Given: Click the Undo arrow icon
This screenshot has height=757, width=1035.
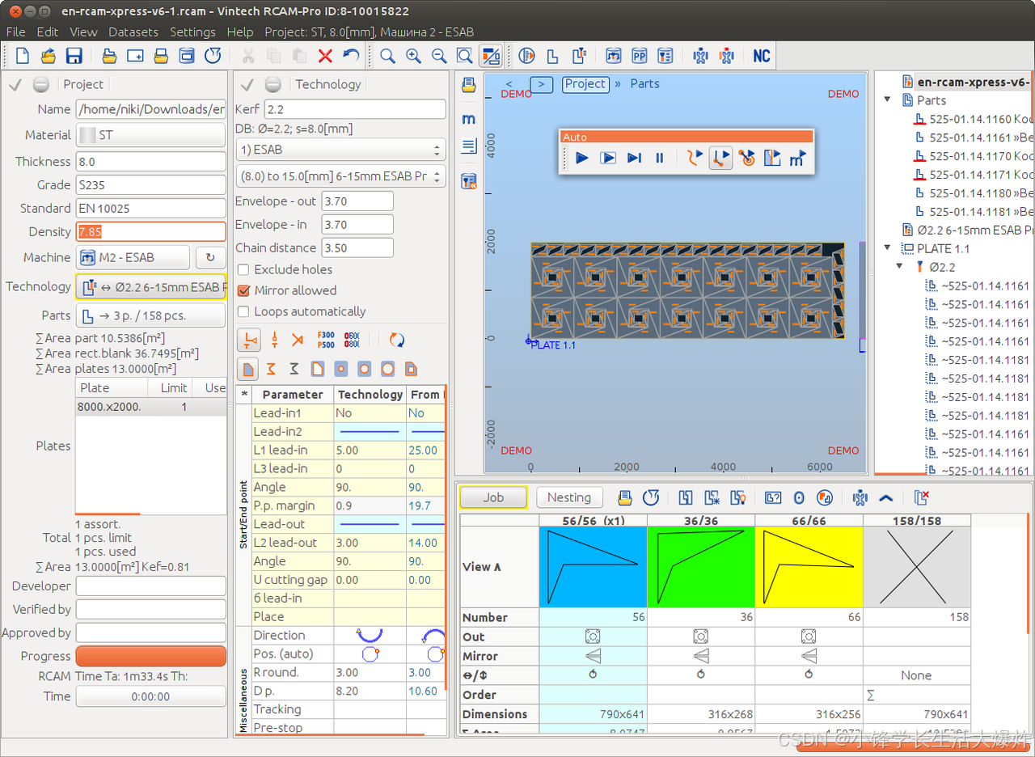Looking at the screenshot, I should point(350,56).
